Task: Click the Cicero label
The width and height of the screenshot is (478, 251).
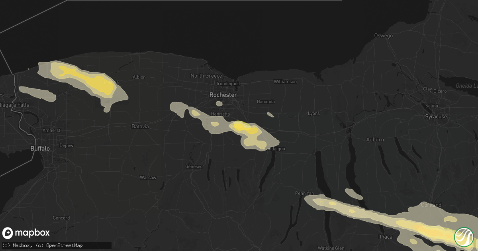Action: tap(440, 91)
